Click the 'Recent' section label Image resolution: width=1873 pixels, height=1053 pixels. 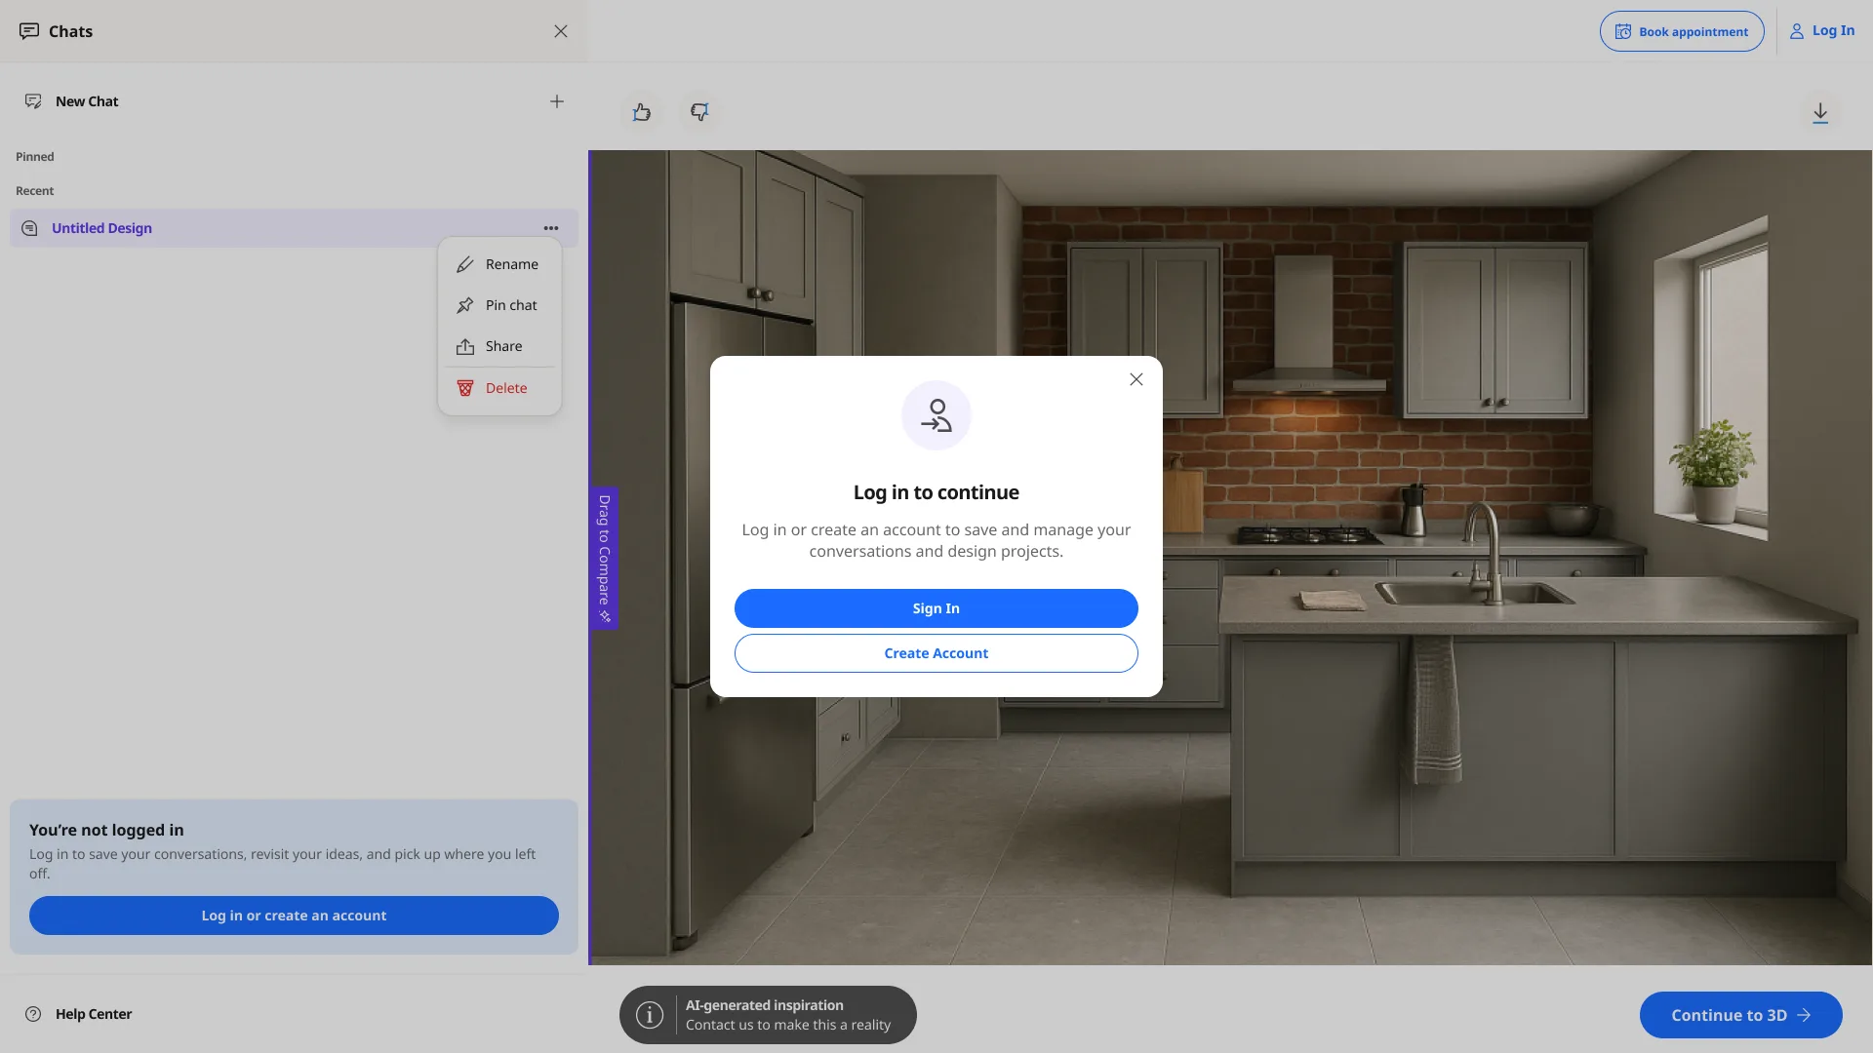(35, 191)
